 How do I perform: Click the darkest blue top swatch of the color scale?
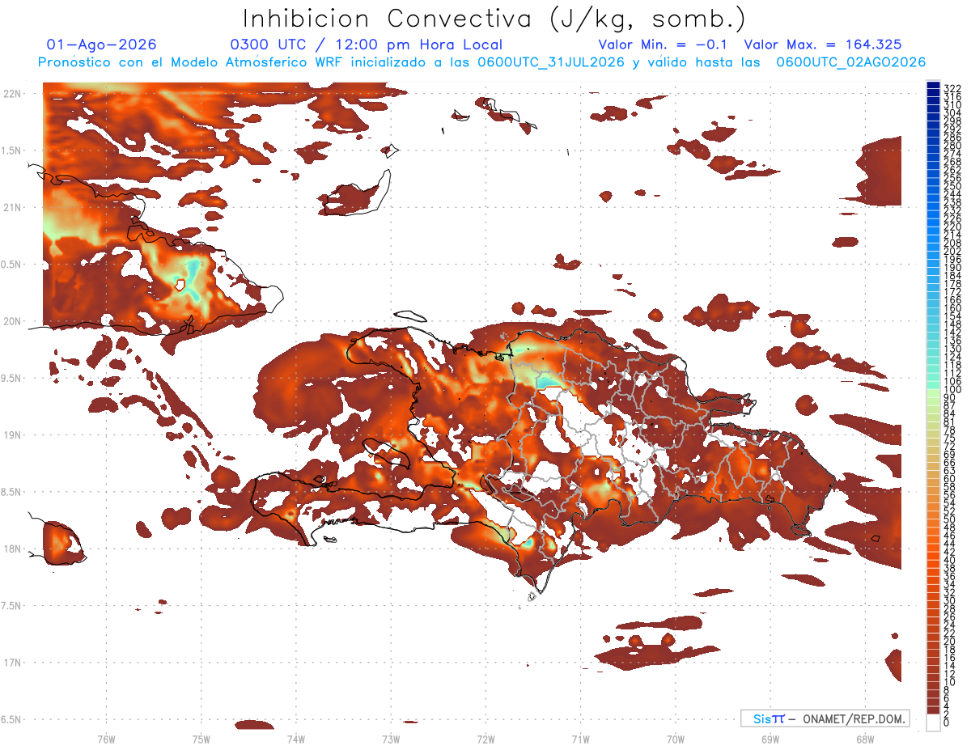point(933,84)
